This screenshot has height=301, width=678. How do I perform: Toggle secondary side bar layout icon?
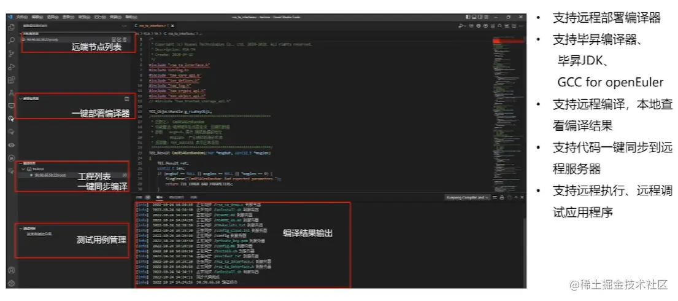tap(480, 17)
